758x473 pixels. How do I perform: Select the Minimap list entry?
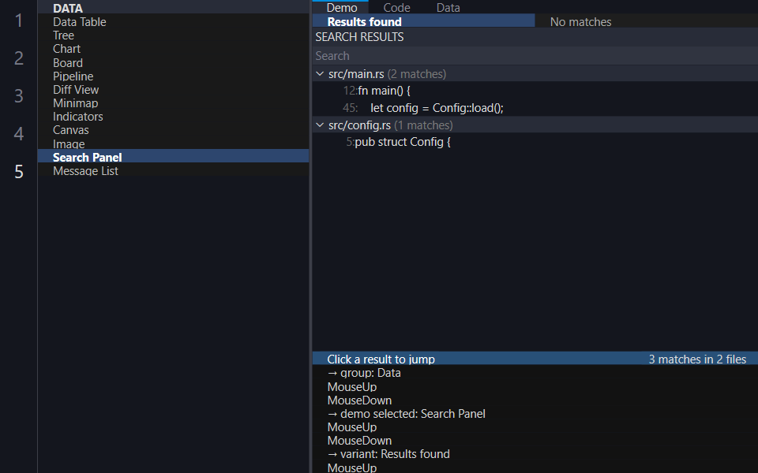[173, 103]
